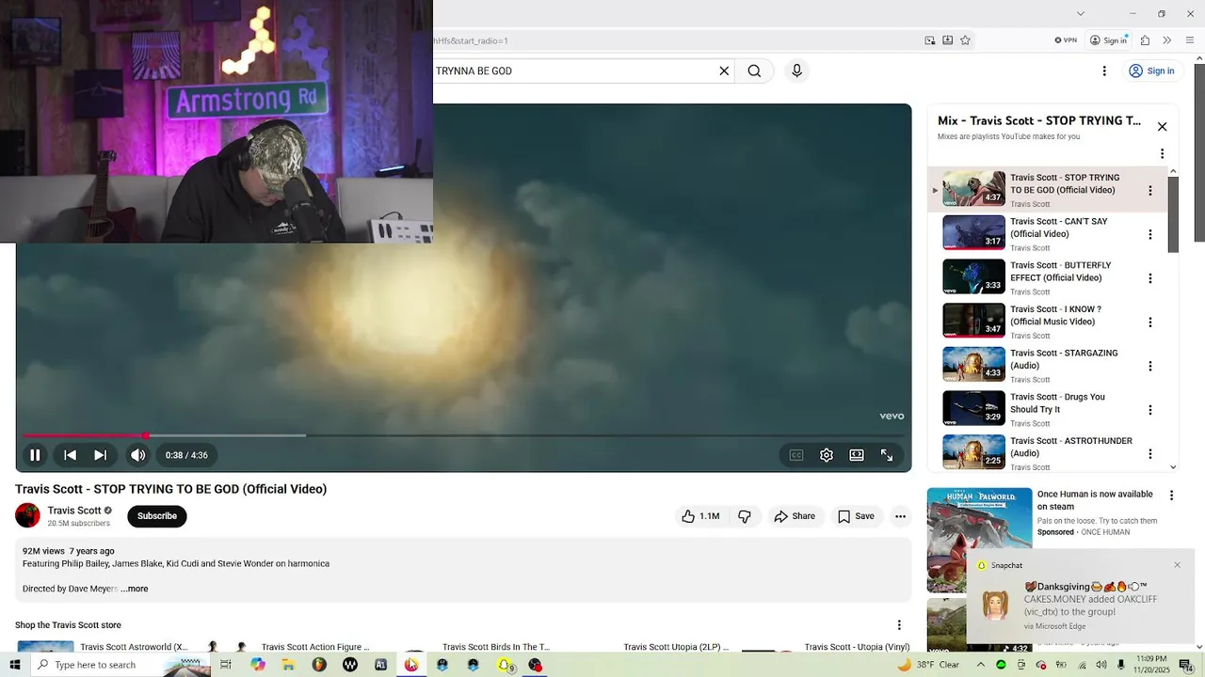1205x677 pixels.
Task: Open Once Human ad options menu
Action: coord(1172,496)
